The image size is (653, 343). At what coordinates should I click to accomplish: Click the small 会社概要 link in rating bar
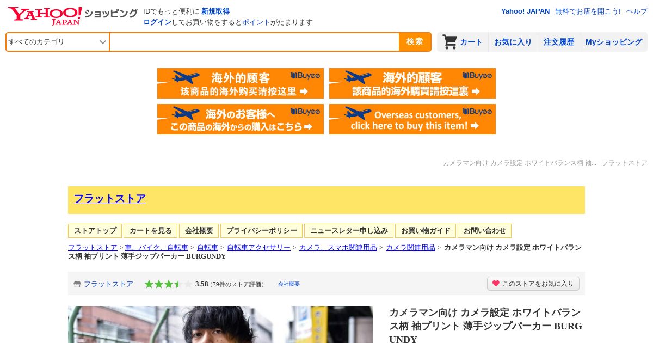click(289, 284)
